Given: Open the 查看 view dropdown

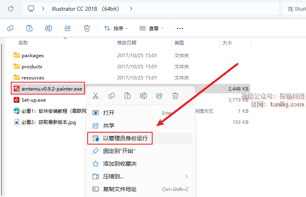Looking at the screenshot, I should 151,28.
